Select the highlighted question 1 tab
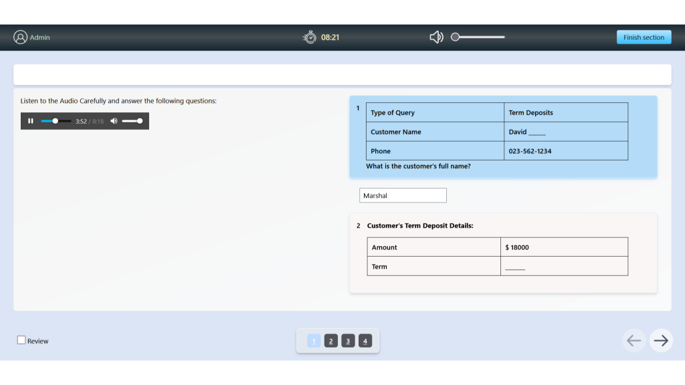Screen dimensions: 685x385 point(313,340)
